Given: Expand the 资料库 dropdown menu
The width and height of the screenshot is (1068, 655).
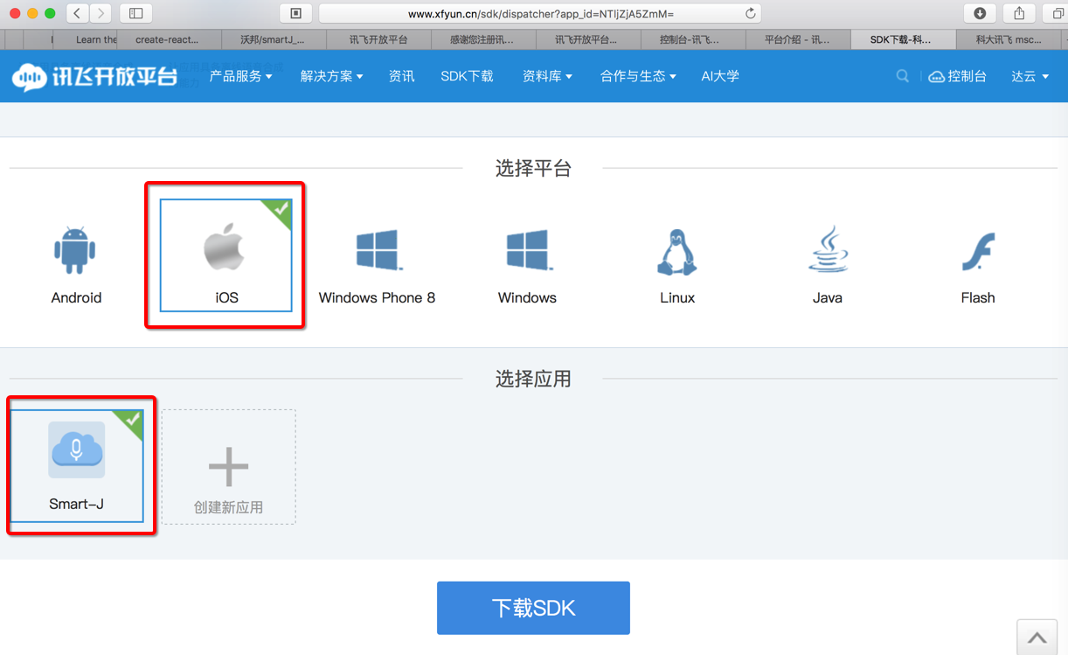Looking at the screenshot, I should click(x=547, y=76).
